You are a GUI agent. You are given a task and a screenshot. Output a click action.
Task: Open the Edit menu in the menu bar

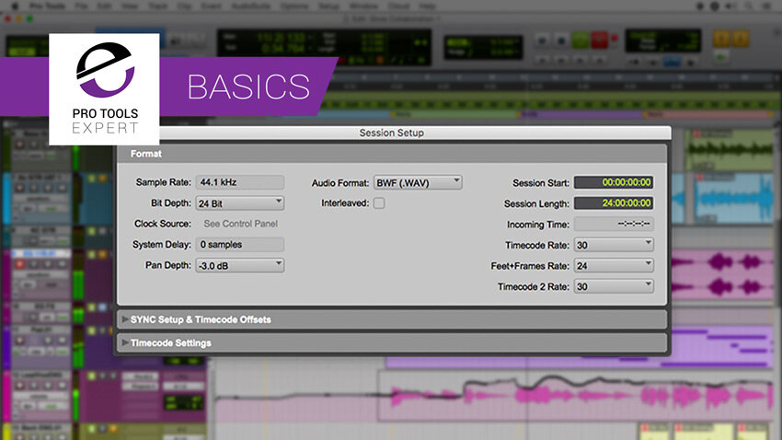point(104,6)
